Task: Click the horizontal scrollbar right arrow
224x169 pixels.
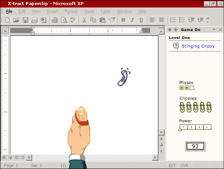Action: 155,158
